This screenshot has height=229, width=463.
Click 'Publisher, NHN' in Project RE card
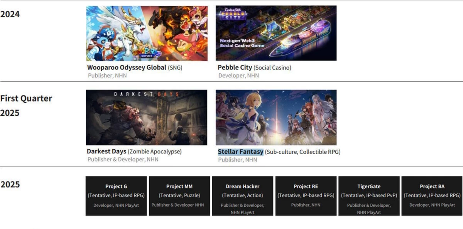306,205
